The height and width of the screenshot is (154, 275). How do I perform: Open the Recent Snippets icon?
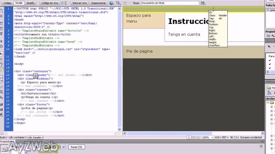point(1,92)
